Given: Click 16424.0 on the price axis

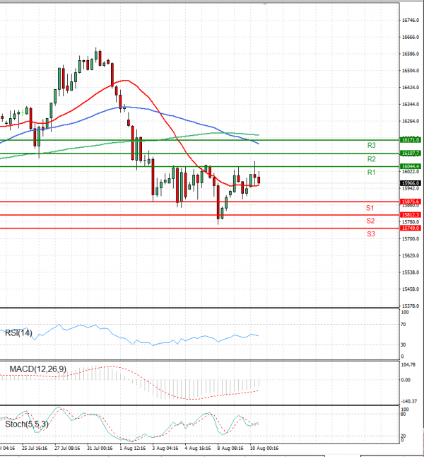Looking at the screenshot, I should [411, 88].
